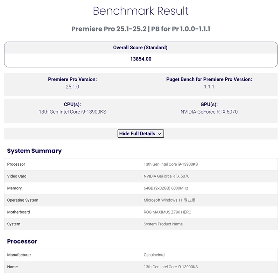
Task: Select Processor row value i9-13900KS in System Summary
Action: (x=171, y=164)
